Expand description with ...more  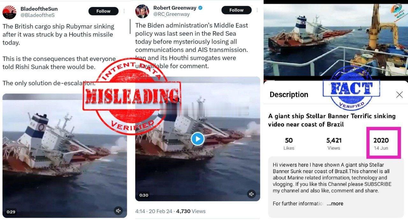click(335, 203)
